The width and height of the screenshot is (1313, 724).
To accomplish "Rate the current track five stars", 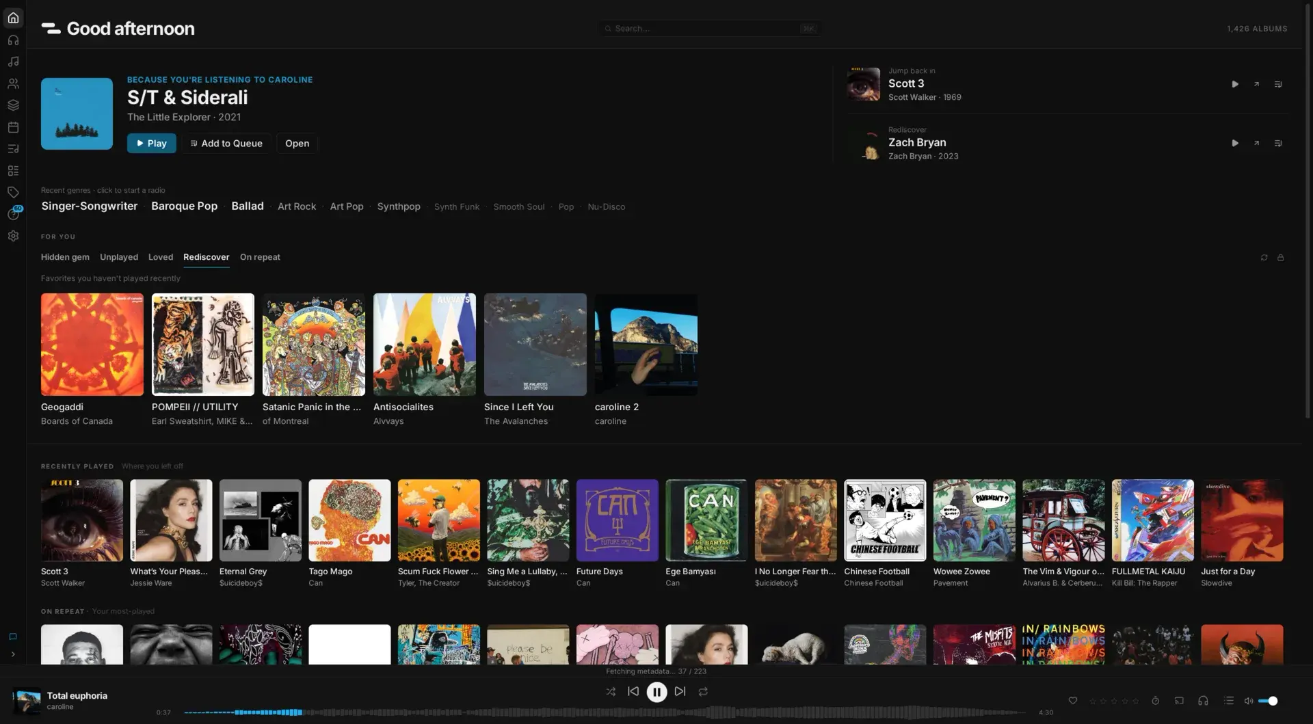I will click(x=1136, y=701).
